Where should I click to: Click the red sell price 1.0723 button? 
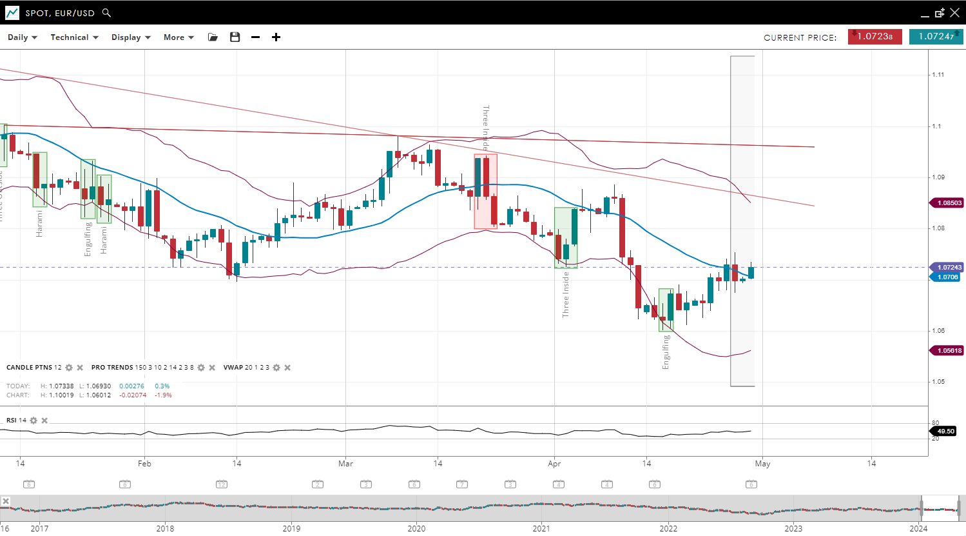(874, 37)
